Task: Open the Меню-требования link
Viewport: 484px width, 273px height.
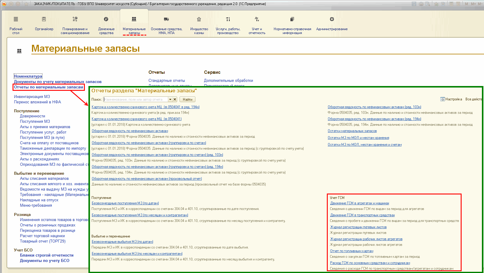Action: pyautogui.click(x=36, y=205)
